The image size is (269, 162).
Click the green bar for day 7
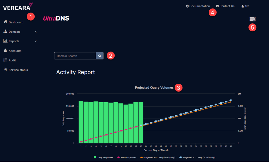pos(111,123)
